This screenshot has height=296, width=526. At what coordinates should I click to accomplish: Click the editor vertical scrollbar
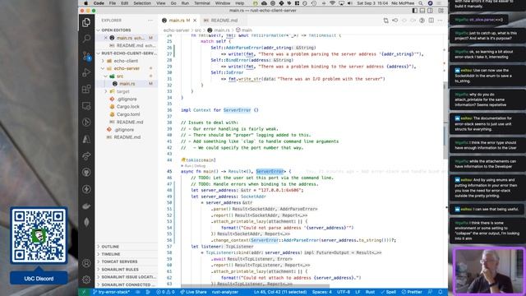pos(445,121)
